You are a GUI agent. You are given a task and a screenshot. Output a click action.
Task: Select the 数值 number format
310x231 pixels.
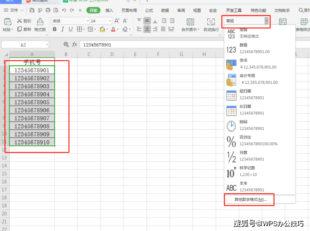[x=260, y=48]
